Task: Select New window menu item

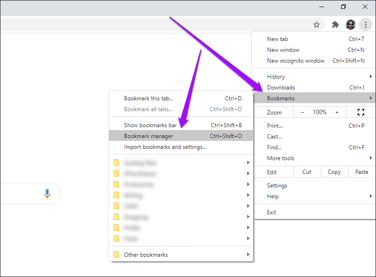Action: pos(314,50)
